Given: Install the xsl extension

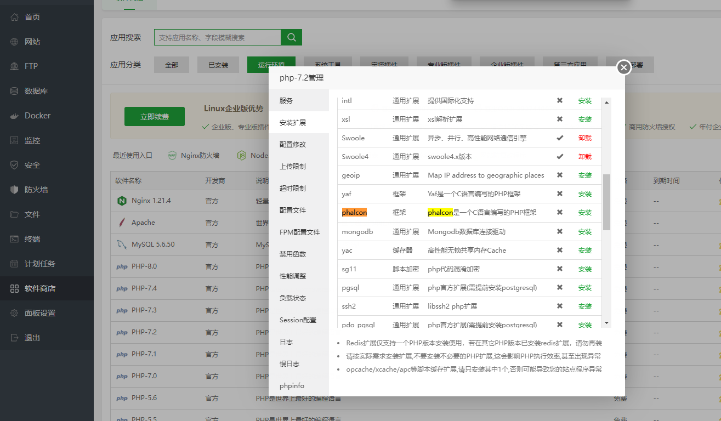Looking at the screenshot, I should tap(585, 120).
